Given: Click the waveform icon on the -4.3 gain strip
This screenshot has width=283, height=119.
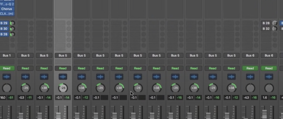Looking at the screenshot, I should [250, 77].
